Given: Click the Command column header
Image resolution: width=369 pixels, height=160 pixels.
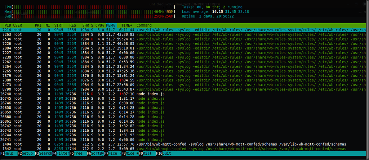Looking at the screenshot, I should point(144,25).
